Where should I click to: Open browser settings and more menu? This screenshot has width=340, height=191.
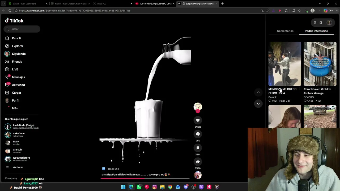tap(319, 11)
